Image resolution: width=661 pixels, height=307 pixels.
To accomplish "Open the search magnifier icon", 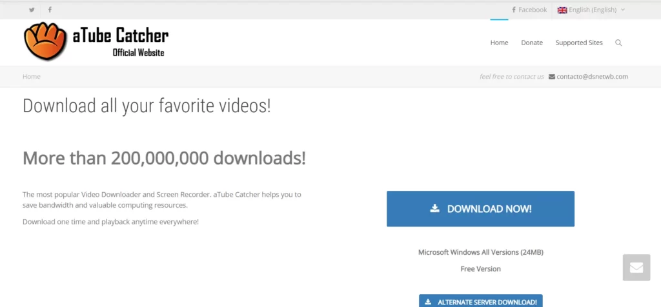I will (618, 43).
